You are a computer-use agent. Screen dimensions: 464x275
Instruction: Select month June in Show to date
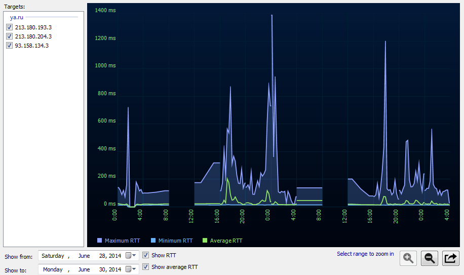(x=84, y=269)
